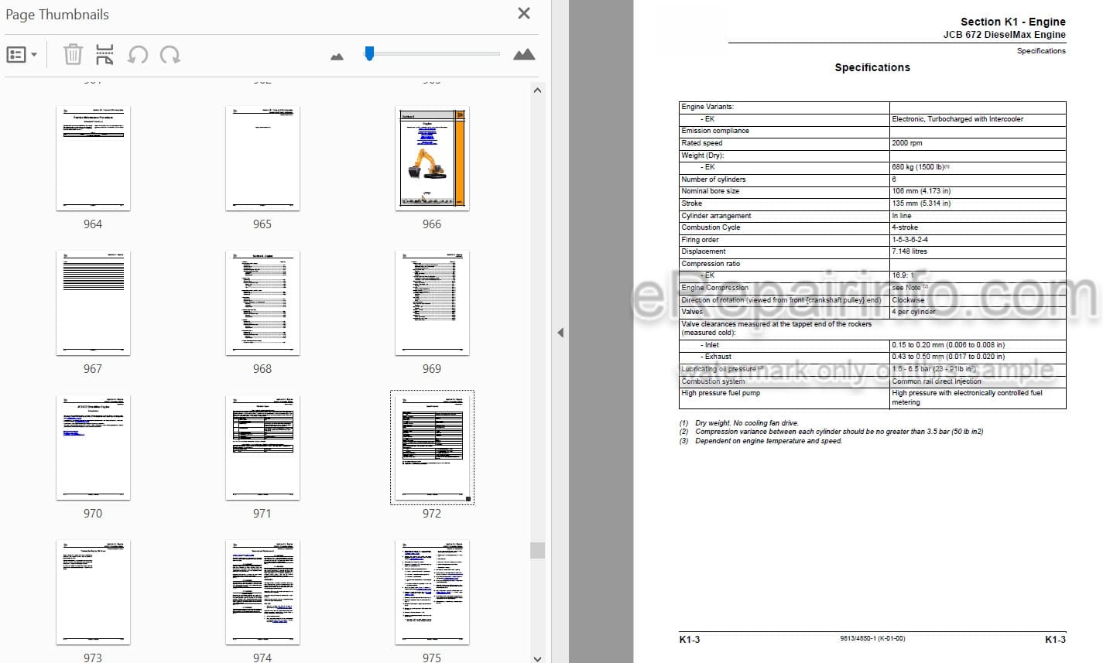The height and width of the screenshot is (663, 1103).
Task: Click the 'Dry weight. No cooling fan drive.' footnote
Action: click(x=746, y=423)
